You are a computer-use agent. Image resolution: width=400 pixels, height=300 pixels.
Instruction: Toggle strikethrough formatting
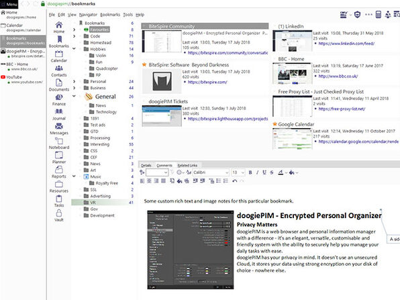(x=271, y=172)
